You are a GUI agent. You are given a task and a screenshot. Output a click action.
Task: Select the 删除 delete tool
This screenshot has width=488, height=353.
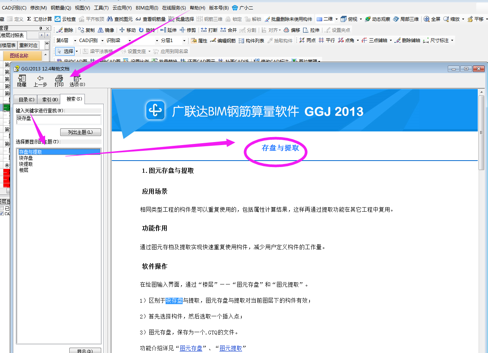pos(65,30)
